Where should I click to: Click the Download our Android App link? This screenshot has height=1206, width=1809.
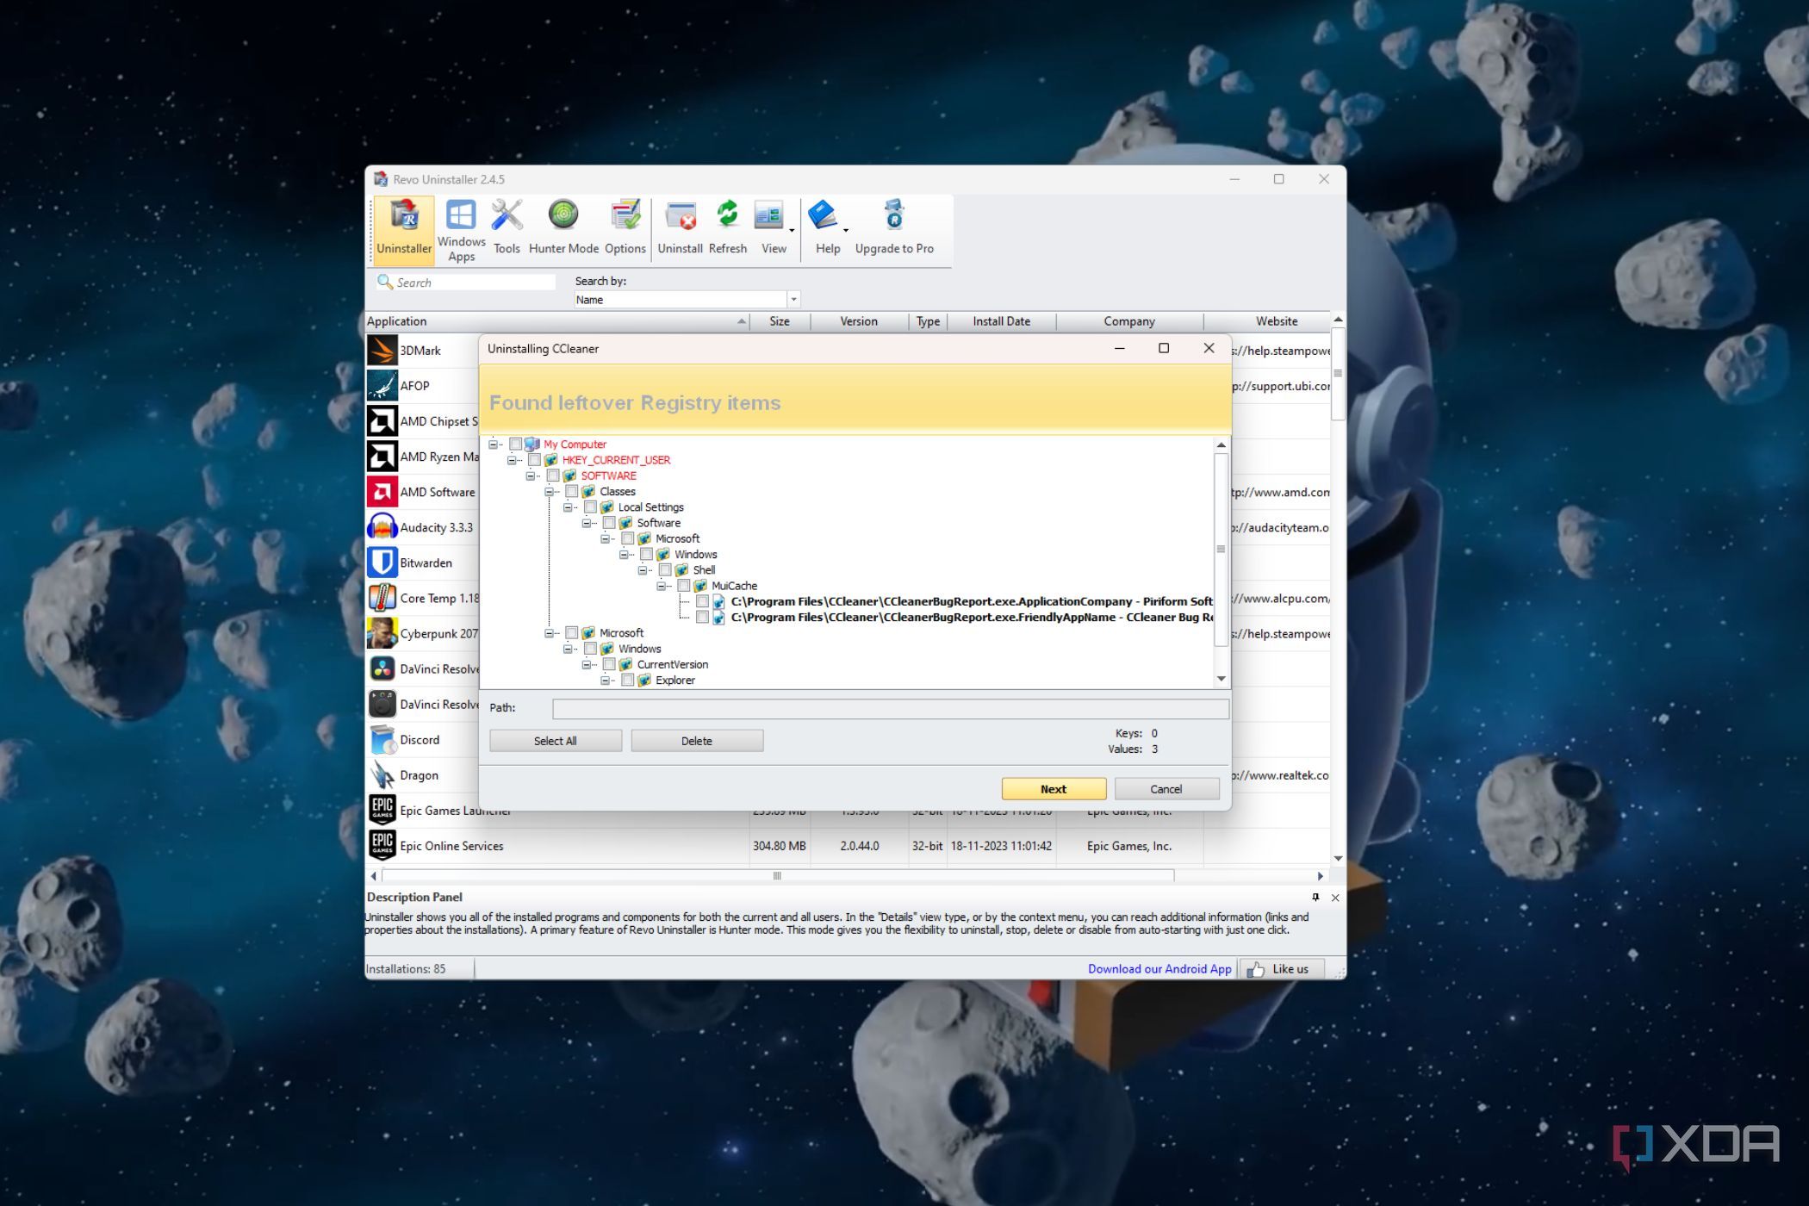point(1159,969)
